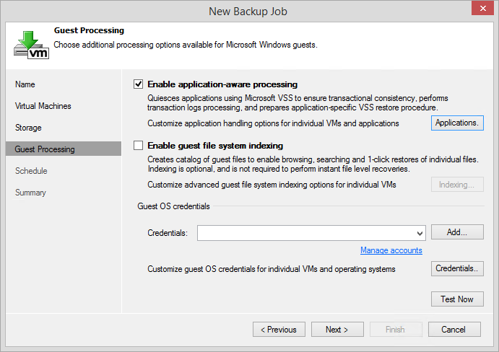Image resolution: width=499 pixels, height=352 pixels.
Task: Click the VM backup download icon
Action: pyautogui.click(x=31, y=45)
